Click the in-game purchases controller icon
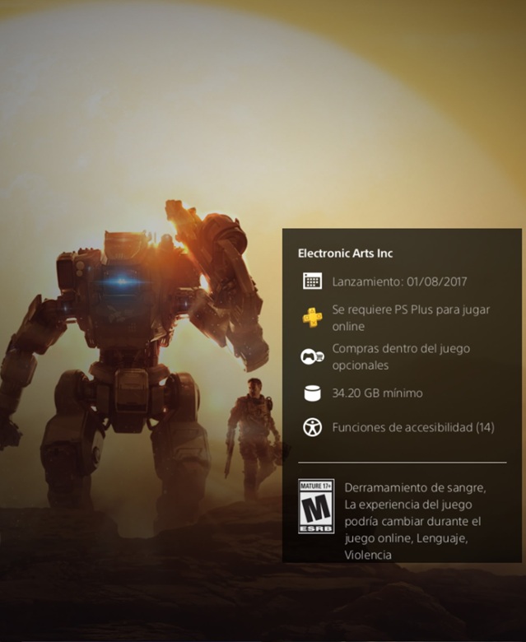Screen dimensions: 526x642 click(x=312, y=356)
